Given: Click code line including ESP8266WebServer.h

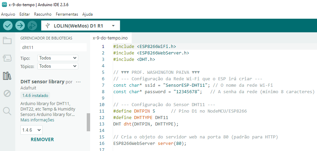Looking at the screenshot, I should pos(151,53).
